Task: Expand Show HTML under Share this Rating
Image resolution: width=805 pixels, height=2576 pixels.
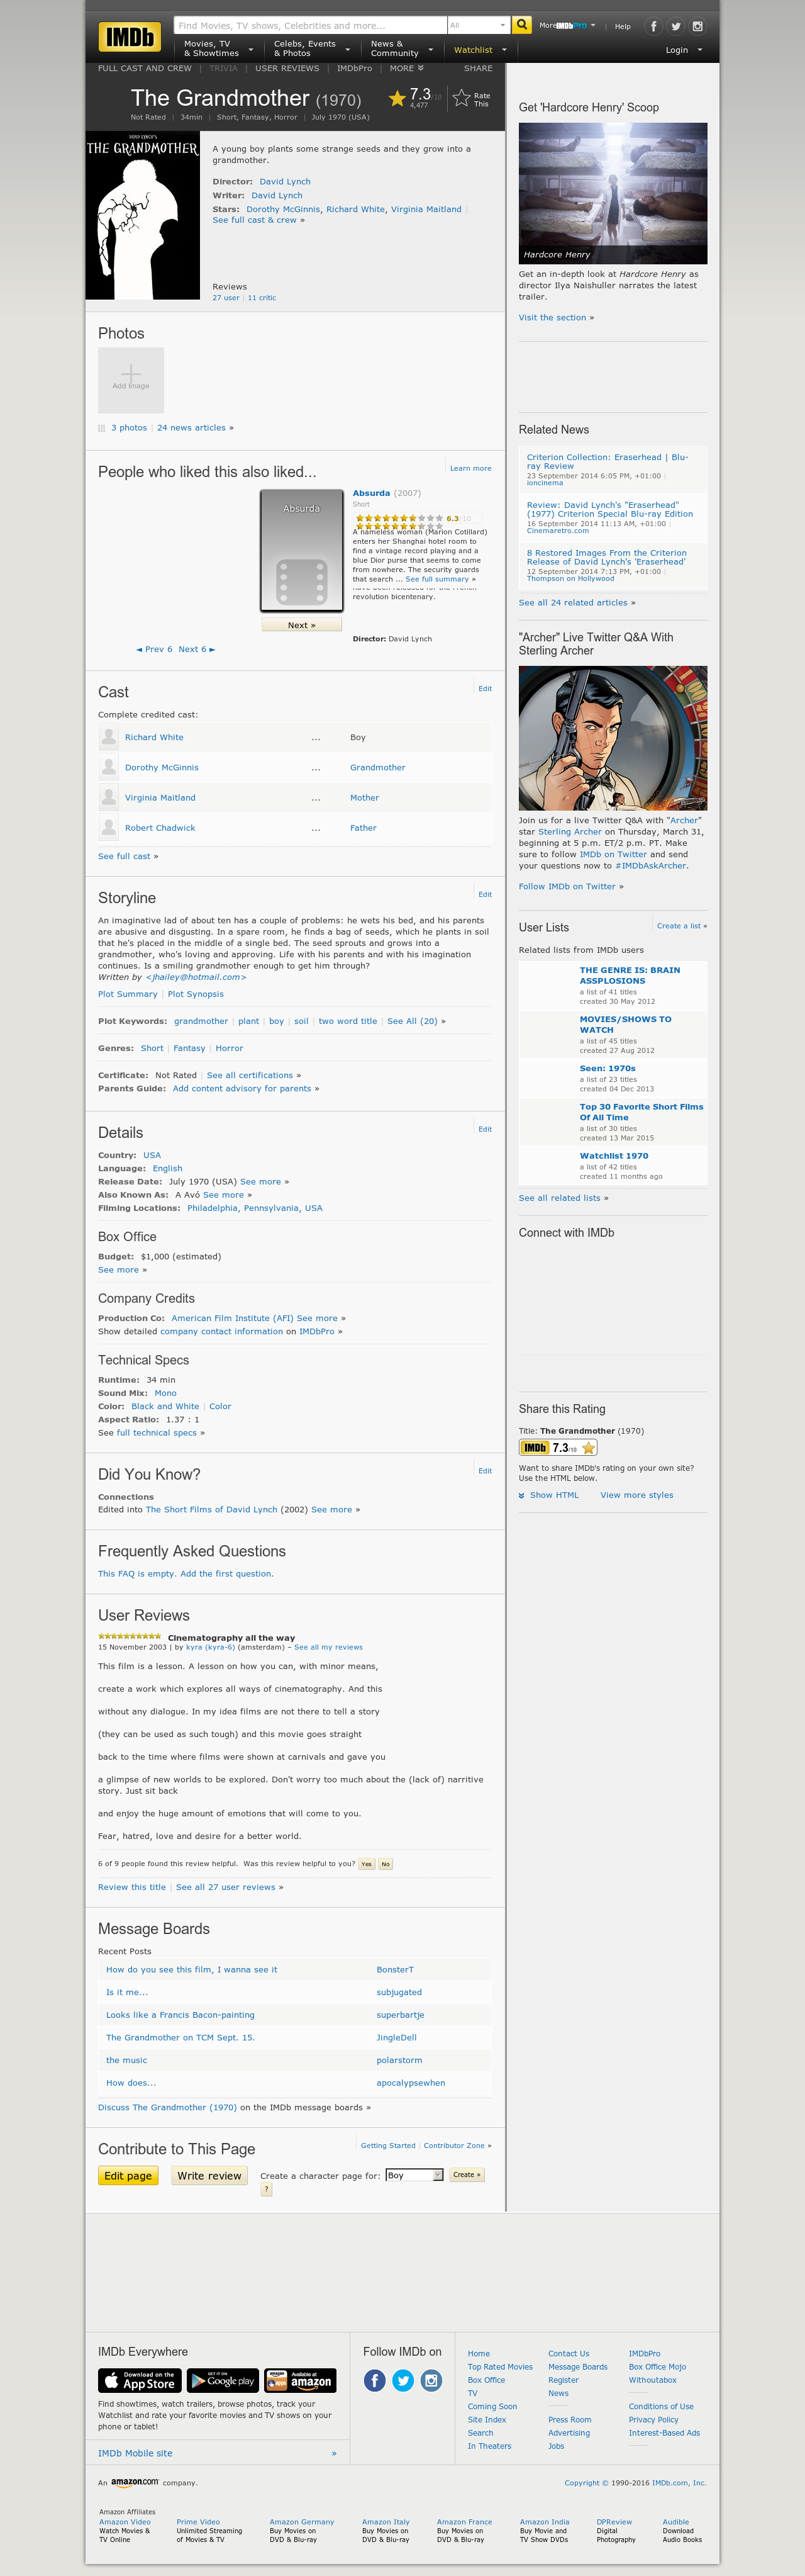Action: (548, 1495)
